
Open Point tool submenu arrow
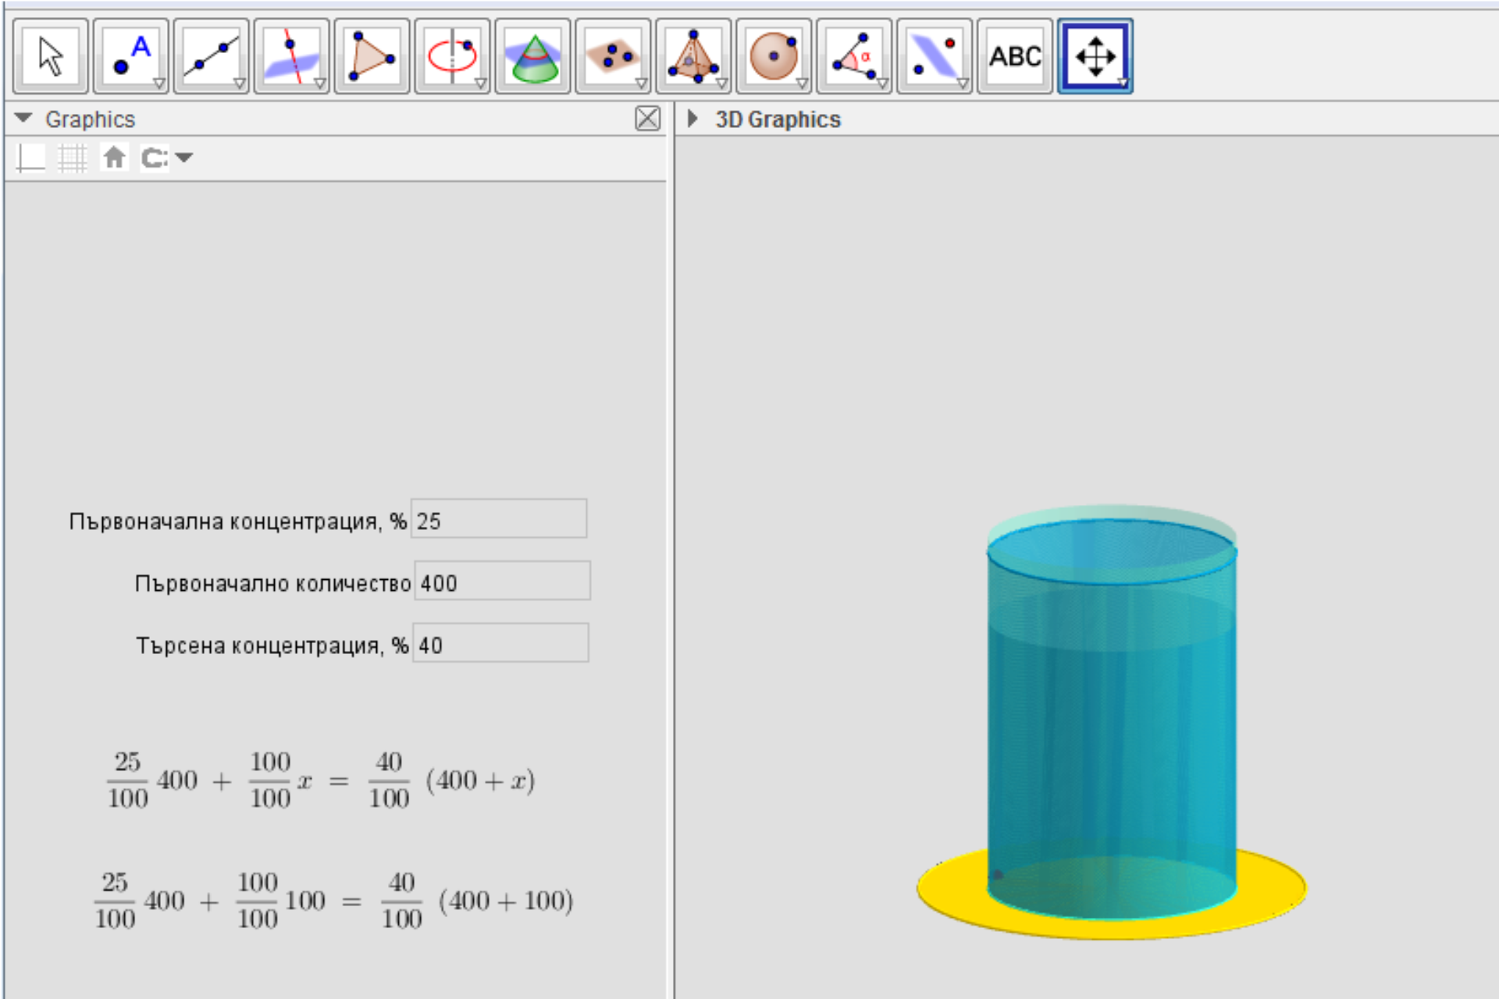158,84
